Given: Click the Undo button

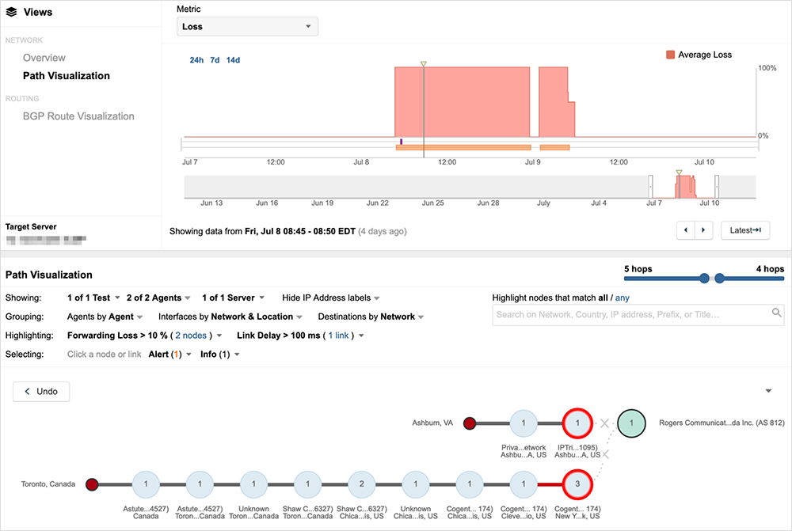Looking at the screenshot, I should [41, 392].
